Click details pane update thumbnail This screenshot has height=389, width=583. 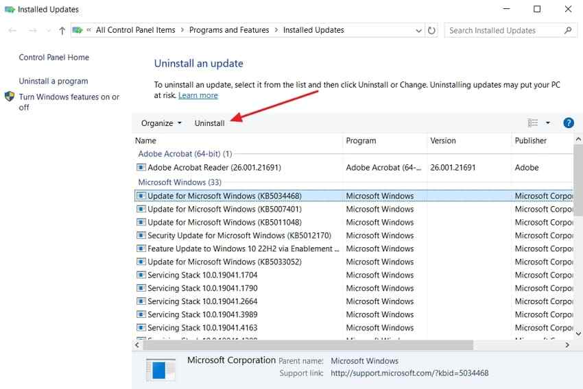click(x=160, y=369)
